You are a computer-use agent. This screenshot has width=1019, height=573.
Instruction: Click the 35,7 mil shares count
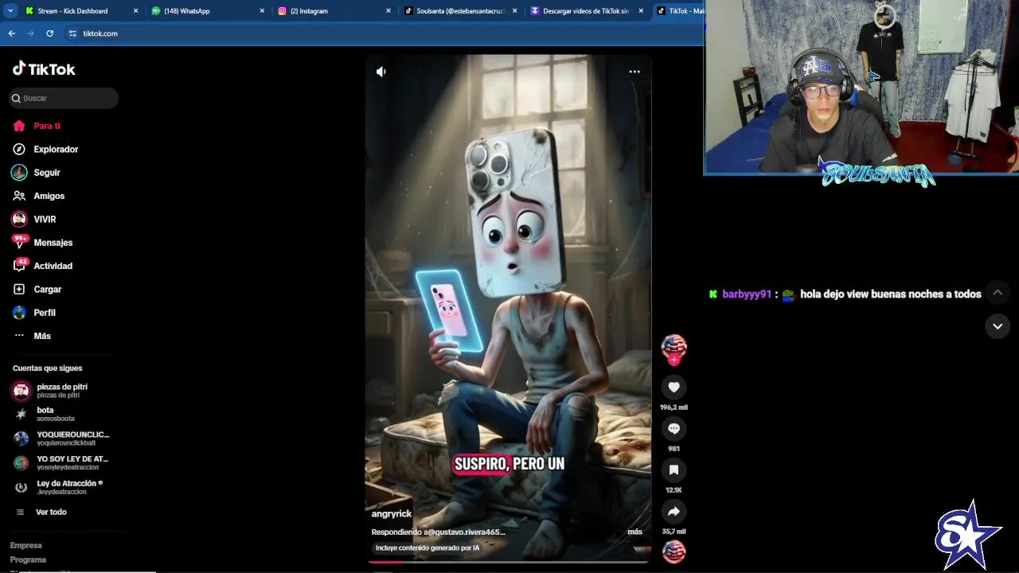click(x=673, y=532)
